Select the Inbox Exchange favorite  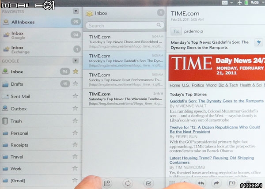[x=41, y=49]
